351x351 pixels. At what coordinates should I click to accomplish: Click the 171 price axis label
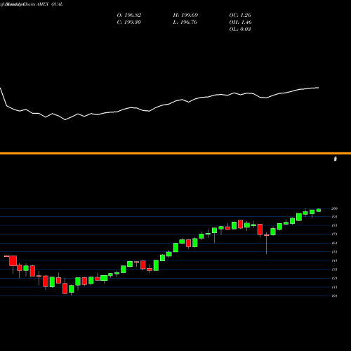334,234
